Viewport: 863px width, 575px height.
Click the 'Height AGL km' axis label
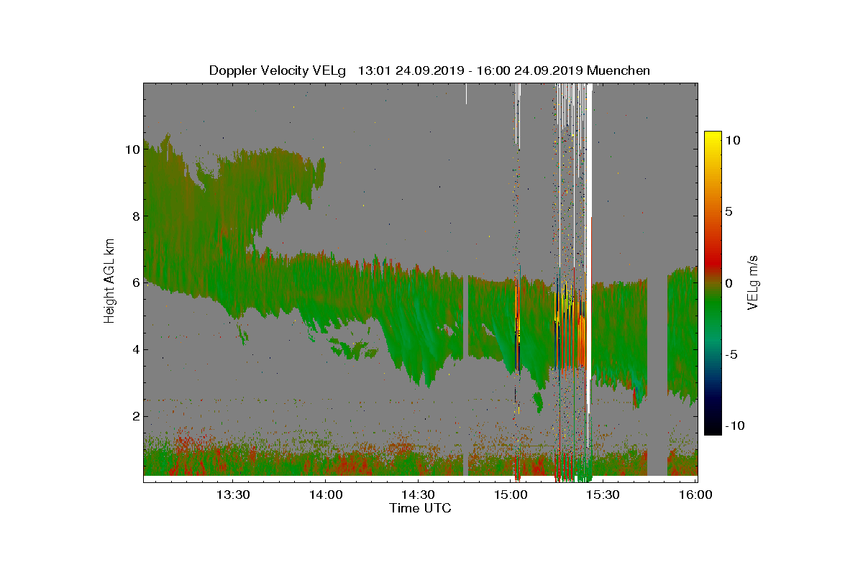(110, 282)
